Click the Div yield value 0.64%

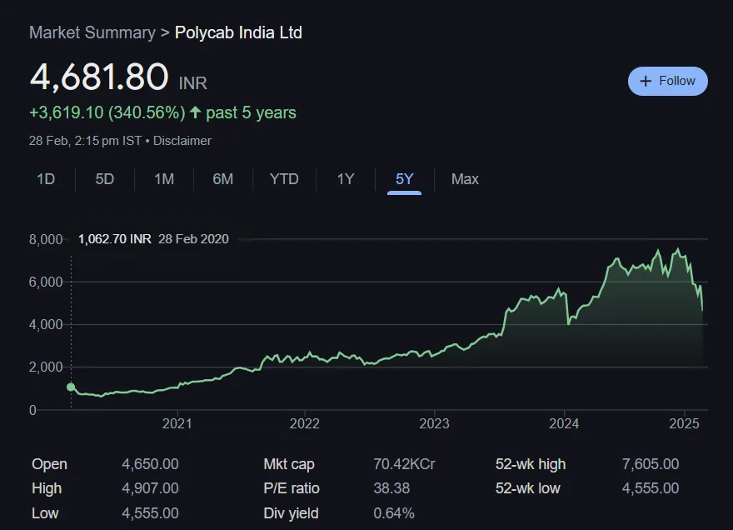pyautogui.click(x=394, y=513)
